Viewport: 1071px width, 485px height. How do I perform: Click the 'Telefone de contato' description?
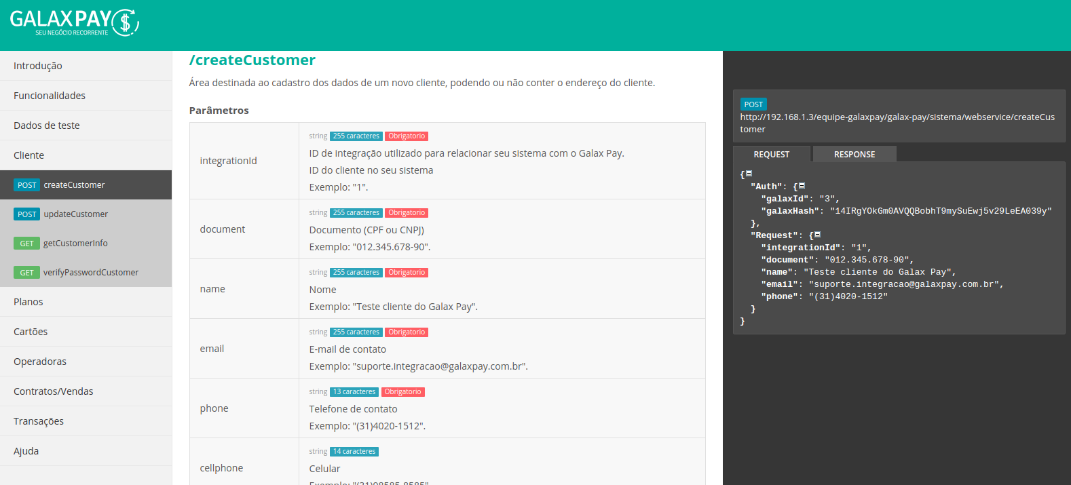click(353, 409)
